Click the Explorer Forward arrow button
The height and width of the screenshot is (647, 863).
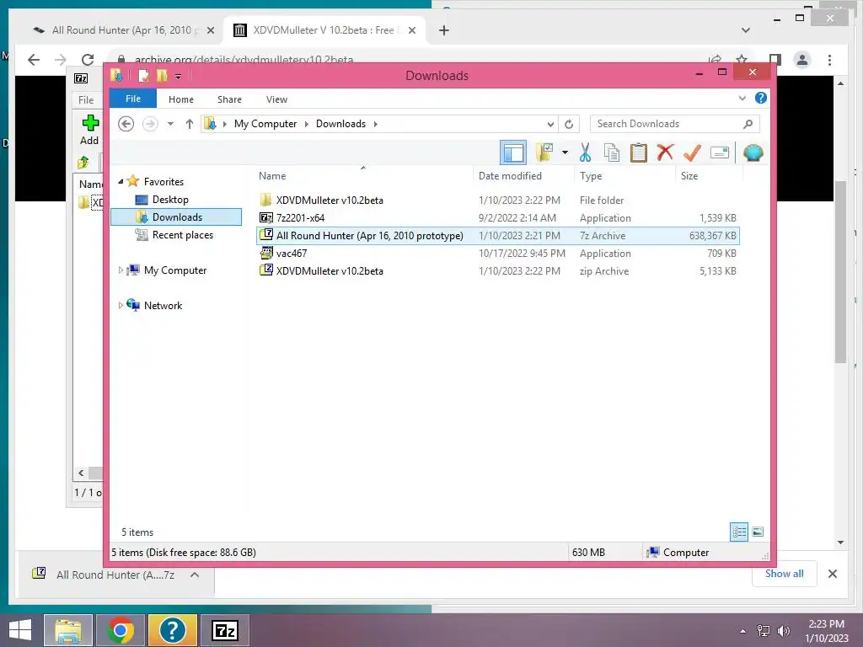150,124
